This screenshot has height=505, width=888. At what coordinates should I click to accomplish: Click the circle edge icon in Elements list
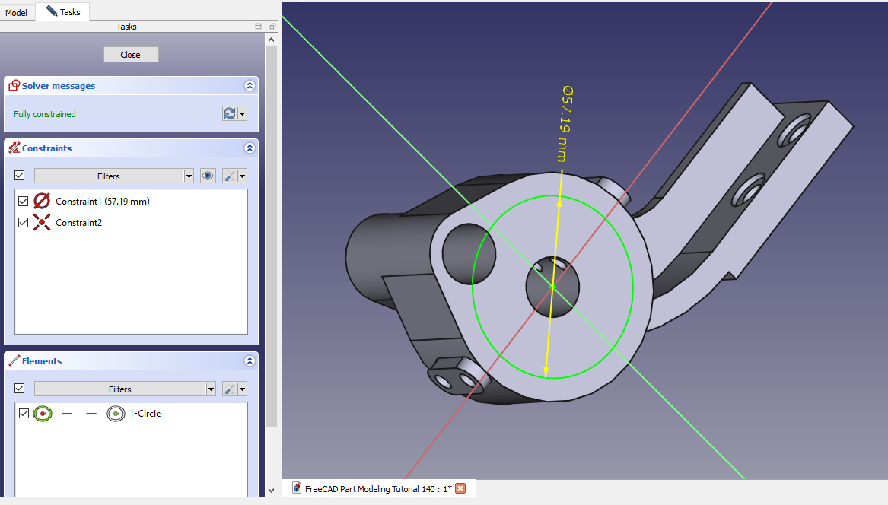tap(43, 414)
